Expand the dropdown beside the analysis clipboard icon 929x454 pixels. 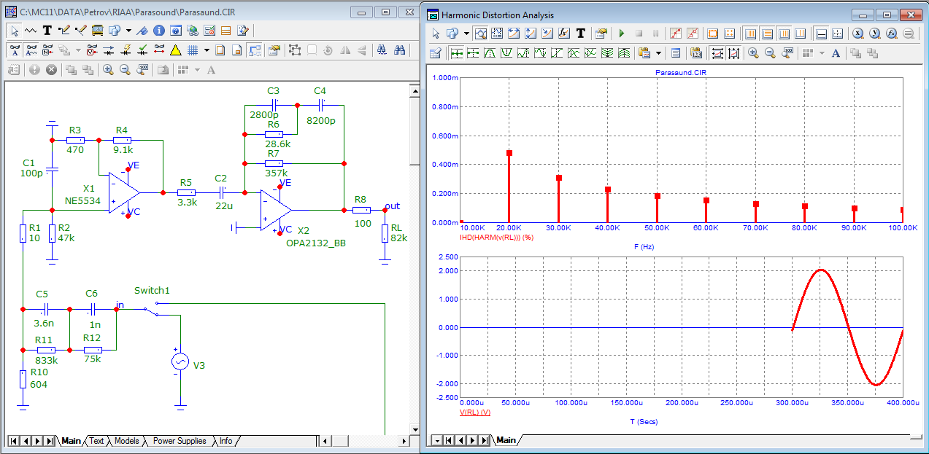tap(659, 53)
